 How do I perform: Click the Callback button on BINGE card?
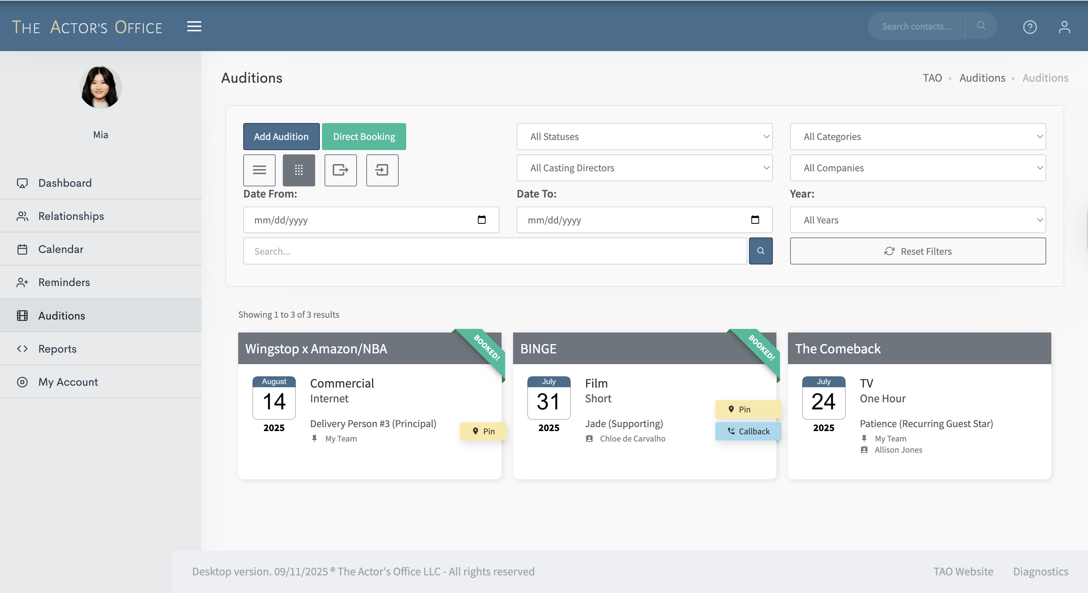coord(748,431)
